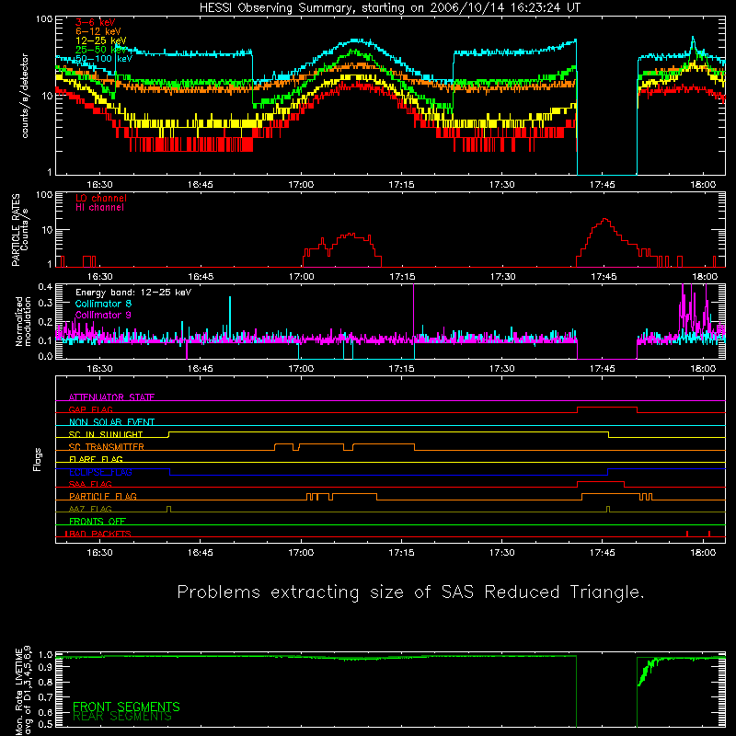736x736 pixels.
Task: Click the ECLIPSE FLAG label
Action: (100, 472)
